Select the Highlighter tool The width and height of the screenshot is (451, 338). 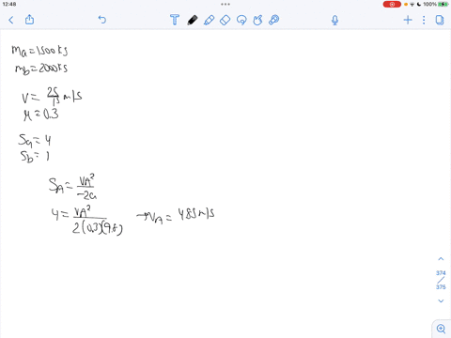pyautogui.click(x=209, y=20)
